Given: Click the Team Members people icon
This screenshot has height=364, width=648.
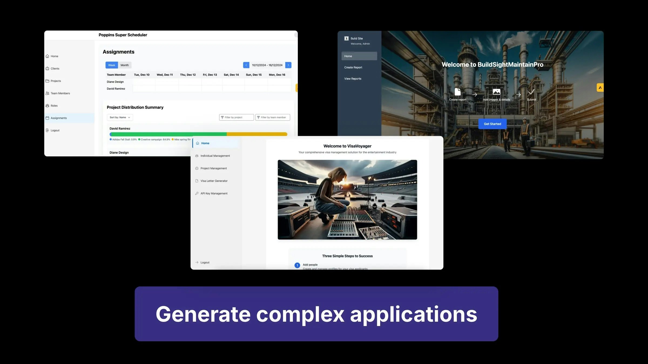Looking at the screenshot, I should [48, 93].
